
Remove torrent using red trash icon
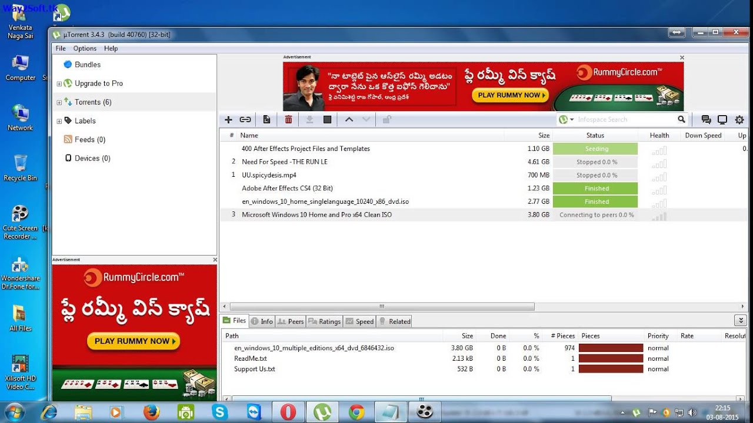288,120
